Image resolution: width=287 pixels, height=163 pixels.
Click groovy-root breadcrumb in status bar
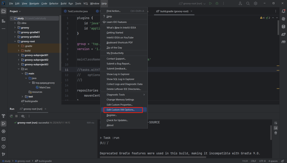pyautogui.click(x=23, y=161)
